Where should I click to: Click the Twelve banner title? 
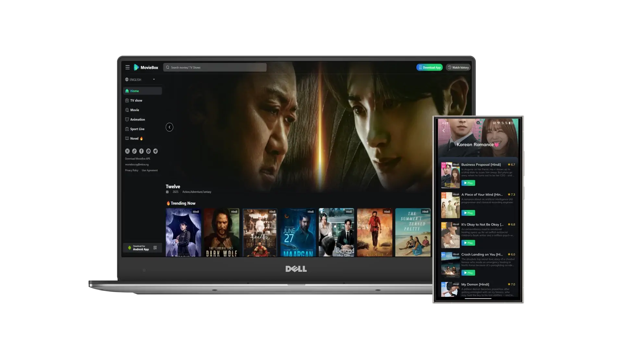[x=173, y=187]
